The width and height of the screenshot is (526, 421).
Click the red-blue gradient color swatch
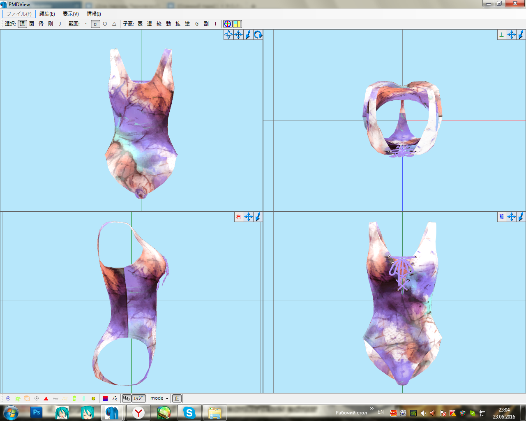(x=105, y=398)
